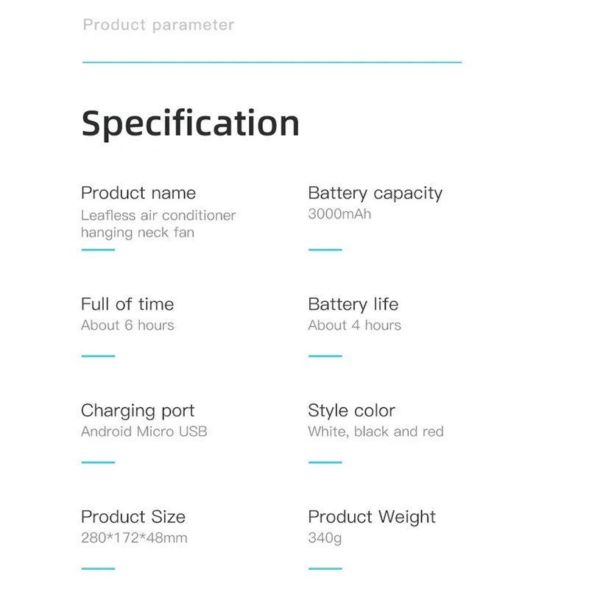This screenshot has width=589, height=589.
Task: Select the "3000mAh" value
Action: (x=339, y=214)
